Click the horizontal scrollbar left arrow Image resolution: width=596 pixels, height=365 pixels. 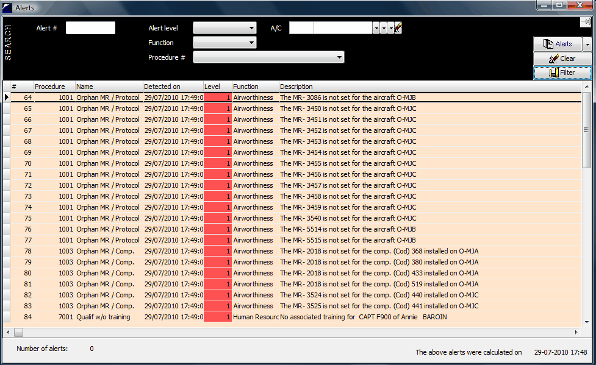(x=7, y=332)
